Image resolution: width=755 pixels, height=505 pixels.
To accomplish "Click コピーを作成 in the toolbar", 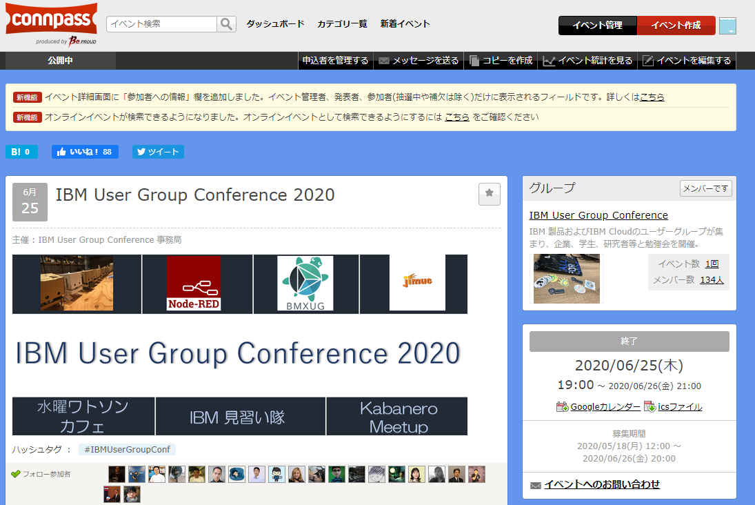I will pos(501,61).
